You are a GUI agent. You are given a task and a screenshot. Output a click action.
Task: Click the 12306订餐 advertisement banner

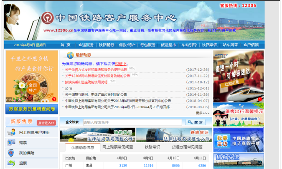point(238,76)
